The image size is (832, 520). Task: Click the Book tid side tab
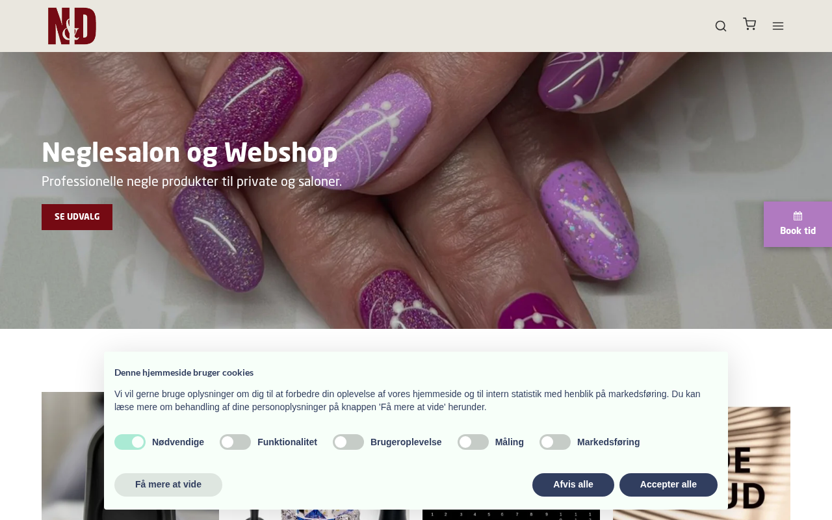[798, 224]
